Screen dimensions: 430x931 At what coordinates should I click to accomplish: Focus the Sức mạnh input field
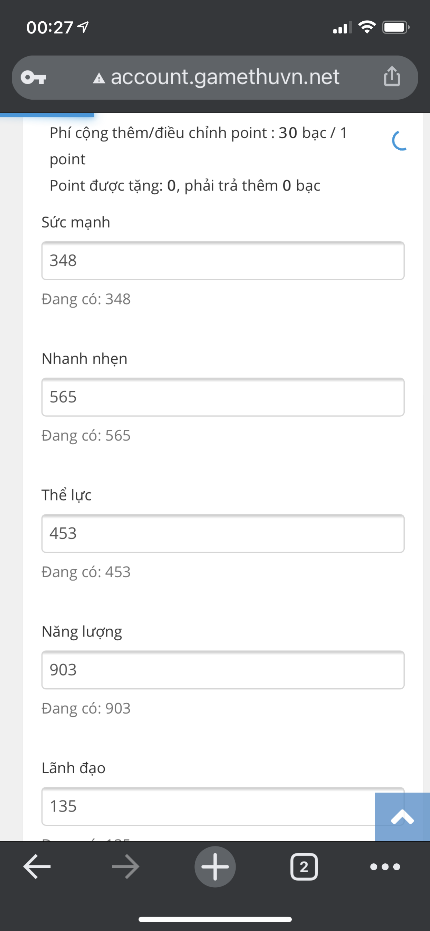(223, 261)
